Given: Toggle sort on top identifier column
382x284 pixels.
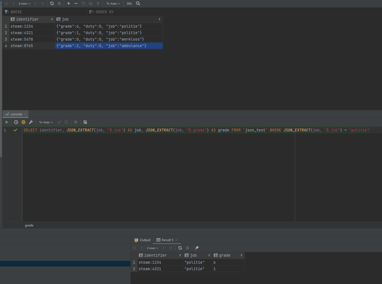Looking at the screenshot, I should pos(52,19).
